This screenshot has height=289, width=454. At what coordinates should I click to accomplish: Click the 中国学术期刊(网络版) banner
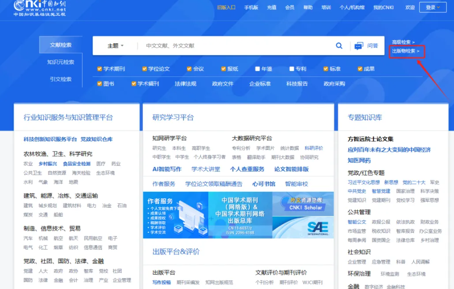pos(240,215)
